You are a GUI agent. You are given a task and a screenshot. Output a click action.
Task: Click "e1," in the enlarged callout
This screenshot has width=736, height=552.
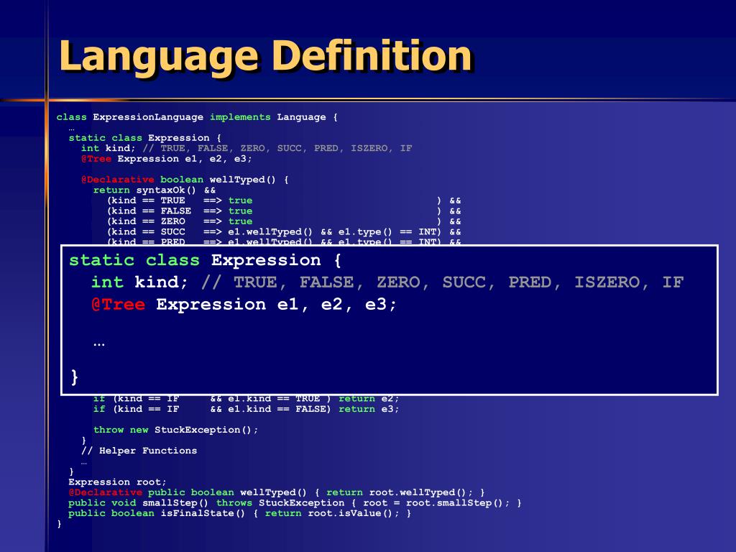coord(293,305)
